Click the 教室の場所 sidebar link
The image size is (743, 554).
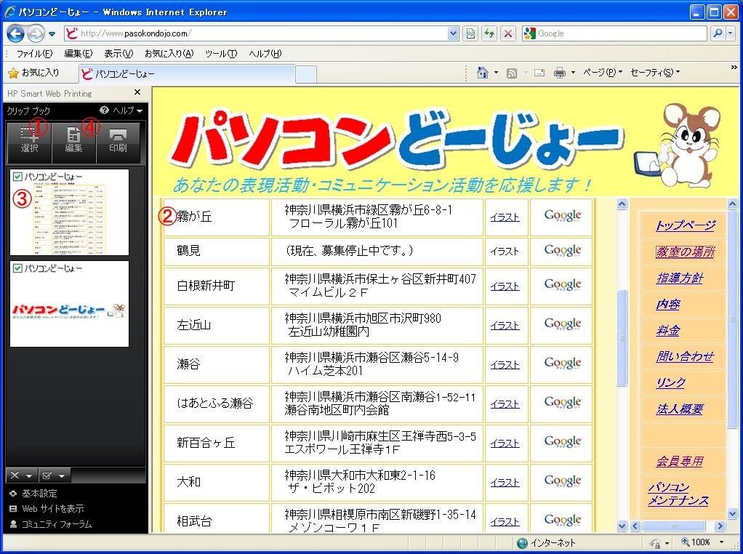[685, 252]
